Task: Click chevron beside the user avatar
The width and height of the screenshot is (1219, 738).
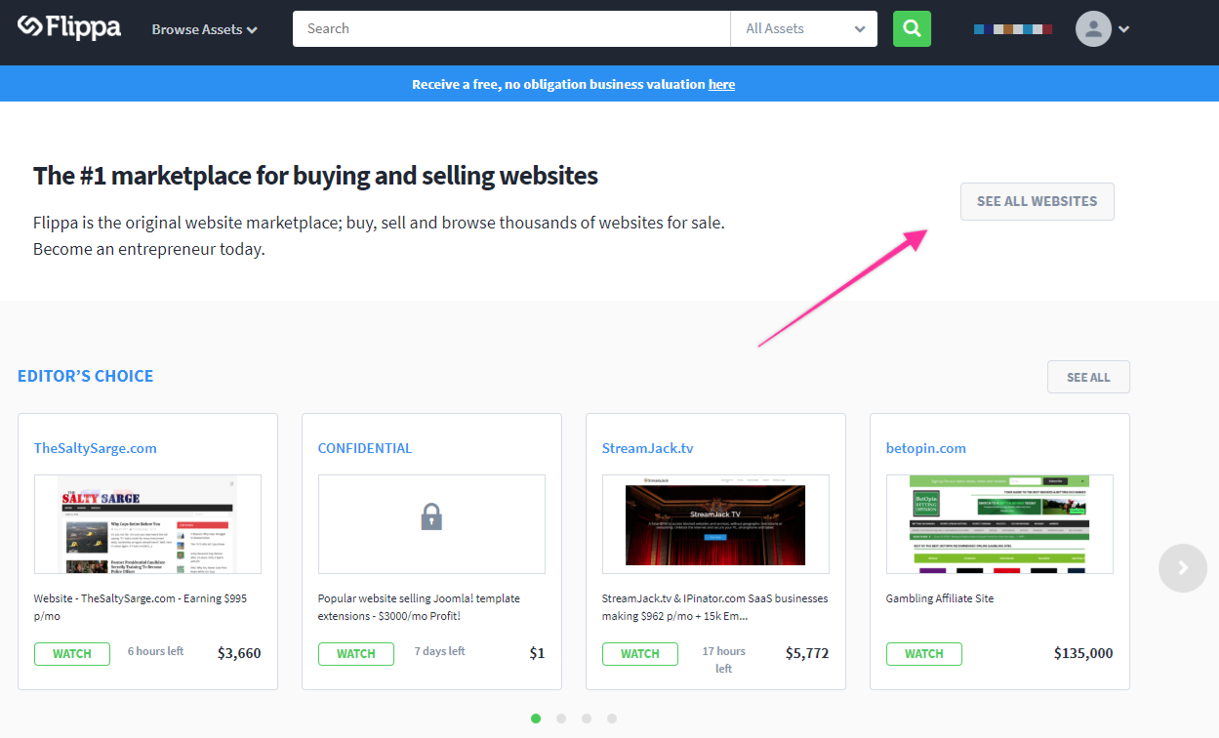Action: point(1124,29)
